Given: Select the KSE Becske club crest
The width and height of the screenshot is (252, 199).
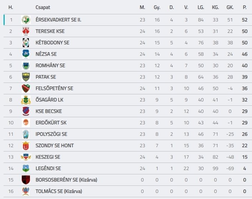Looking at the screenshot, I should [26, 111].
